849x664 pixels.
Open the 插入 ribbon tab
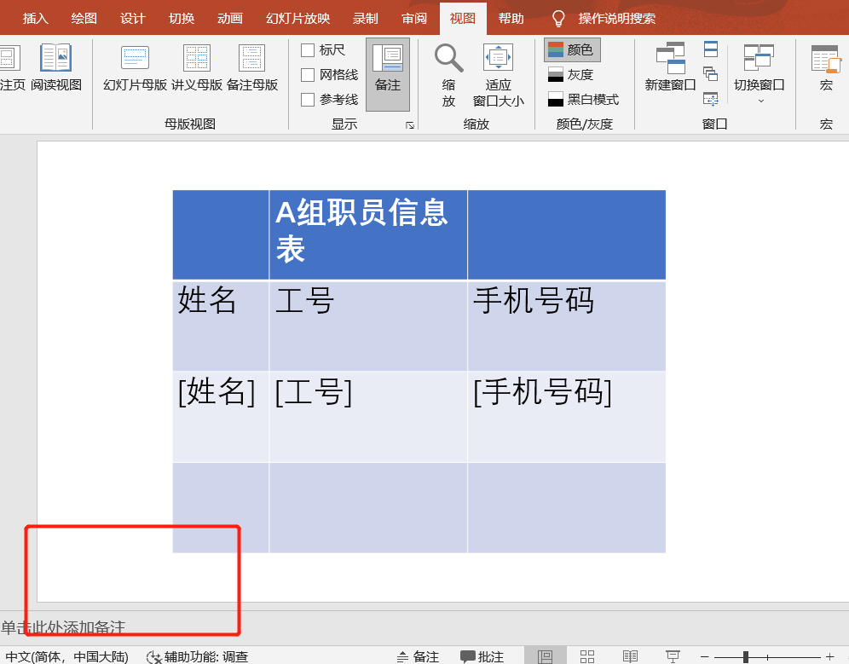35,17
